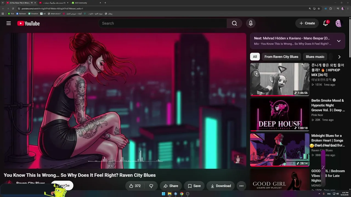Open the HIPHOP MIX thumbnail
The image size is (351, 197).
click(280, 79)
